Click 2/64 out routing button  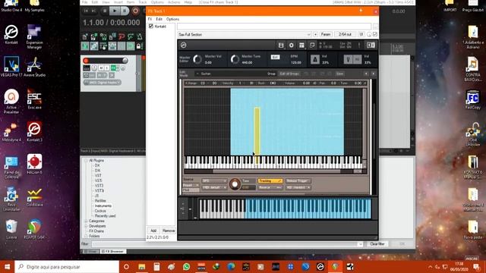[345, 34]
